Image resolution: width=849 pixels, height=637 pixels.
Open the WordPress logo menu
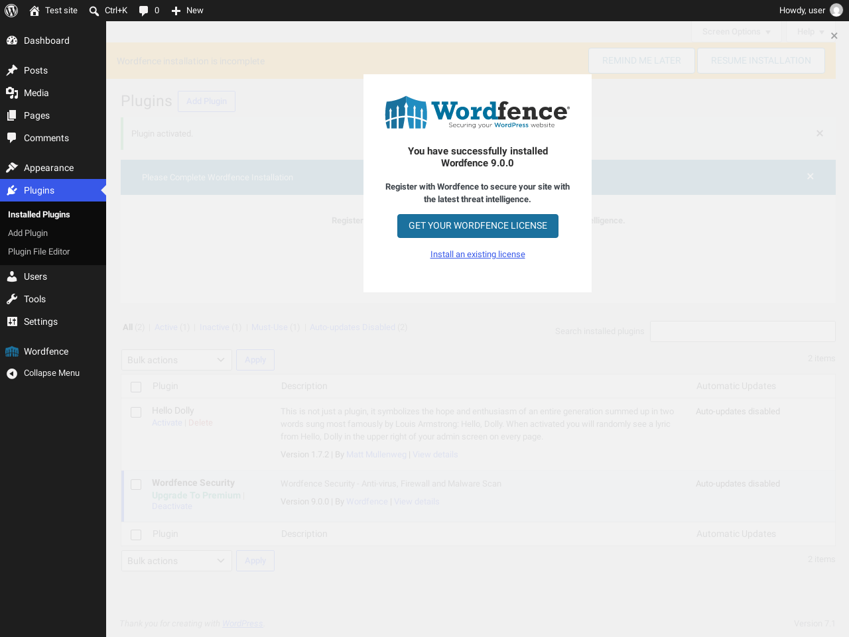tap(11, 11)
